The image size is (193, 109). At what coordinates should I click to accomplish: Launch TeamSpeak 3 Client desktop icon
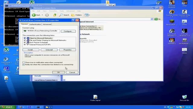(6, 61)
